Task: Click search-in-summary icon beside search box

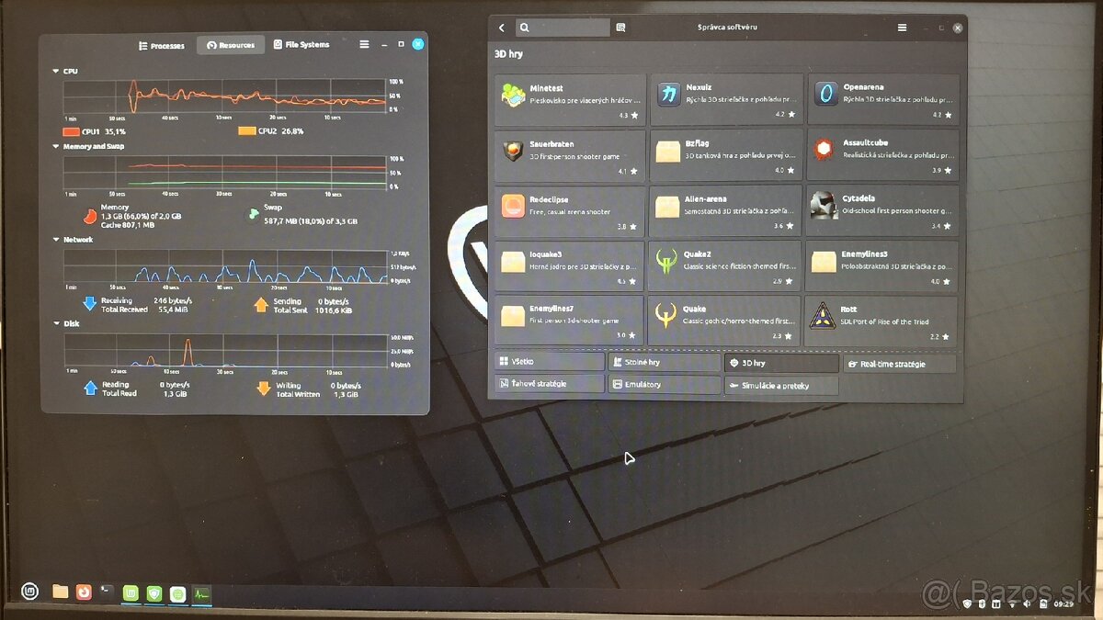Action: 620,28
